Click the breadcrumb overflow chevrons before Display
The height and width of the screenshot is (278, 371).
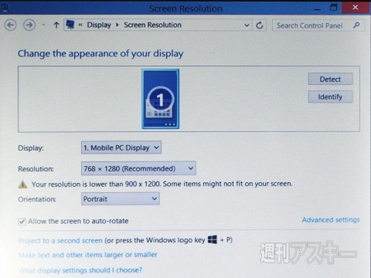click(80, 25)
